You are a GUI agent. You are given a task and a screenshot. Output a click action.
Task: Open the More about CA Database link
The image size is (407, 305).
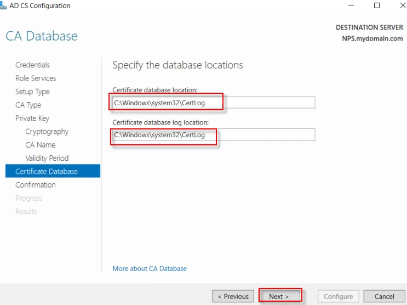(x=150, y=269)
